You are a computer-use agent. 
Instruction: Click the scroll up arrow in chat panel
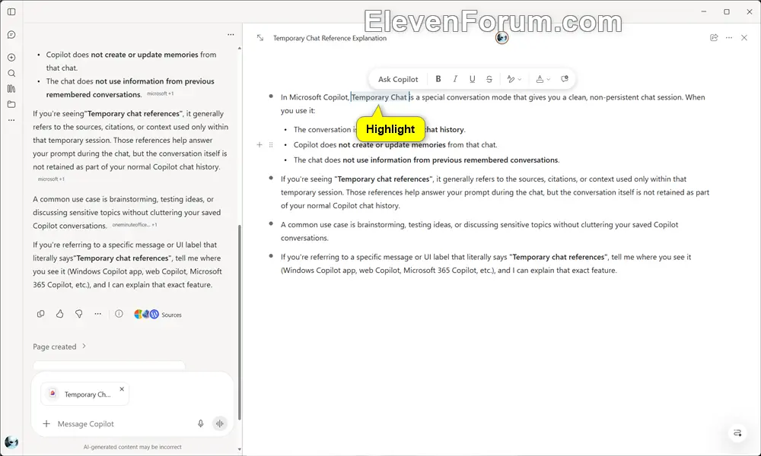[x=239, y=49]
